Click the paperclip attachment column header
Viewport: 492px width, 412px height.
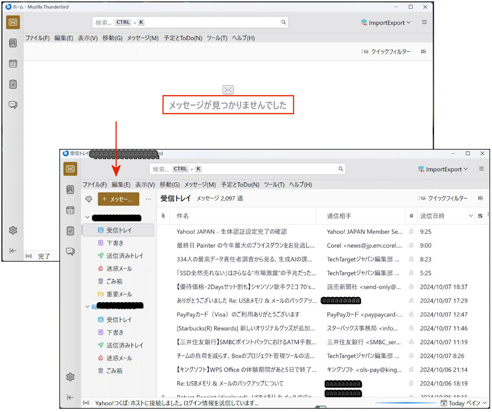[x=163, y=216]
